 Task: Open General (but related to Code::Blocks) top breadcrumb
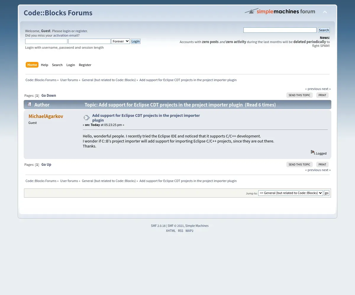[x=109, y=80]
